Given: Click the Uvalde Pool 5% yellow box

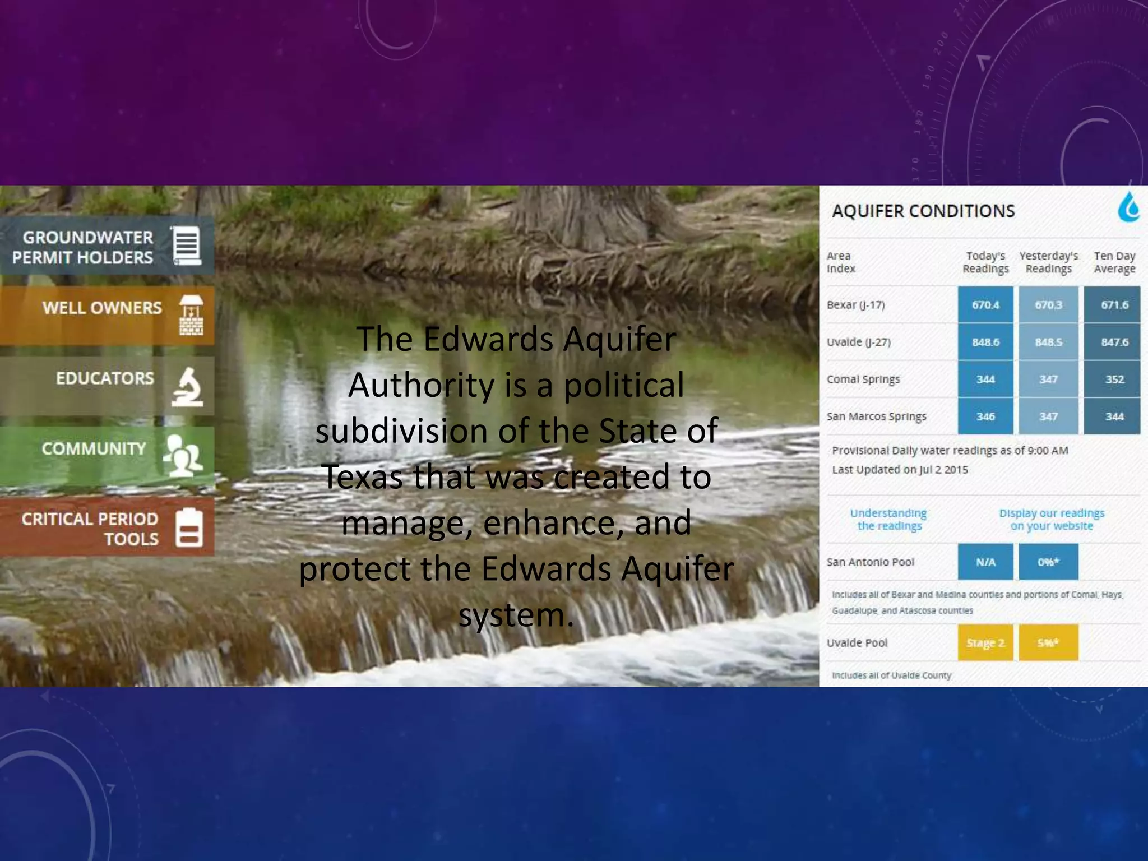Looking at the screenshot, I should (1048, 642).
